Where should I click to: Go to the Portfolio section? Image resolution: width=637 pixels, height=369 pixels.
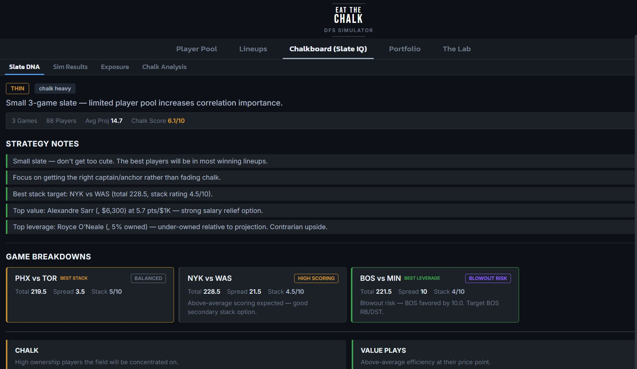click(404, 49)
